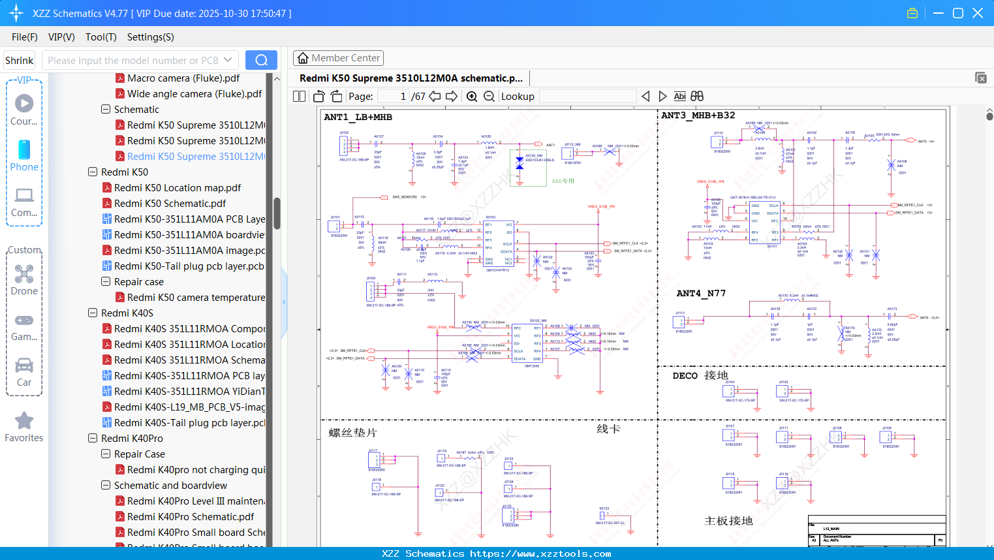Click the Lookup text field

point(587,97)
